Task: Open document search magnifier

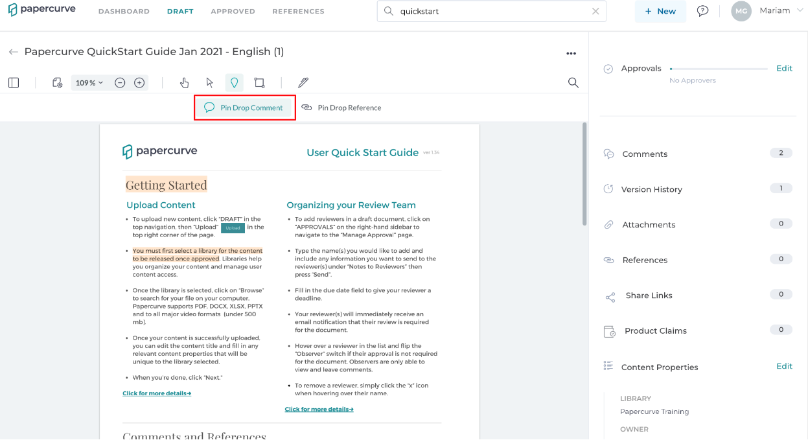Action: (x=573, y=83)
